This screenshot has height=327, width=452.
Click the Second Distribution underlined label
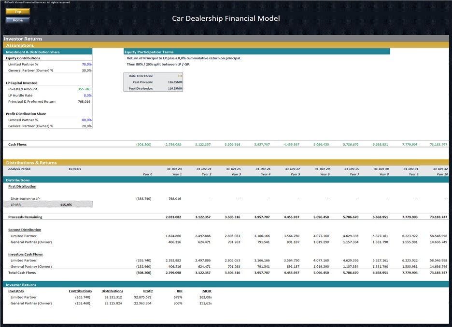(25, 230)
